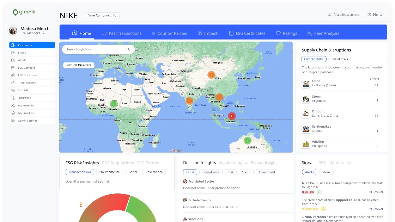This screenshot has width=395, height=222.
Task: Click the Drought disaster icon
Action: tap(306, 114)
